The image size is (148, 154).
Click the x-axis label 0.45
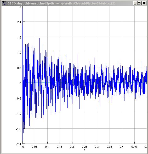pos(134,147)
